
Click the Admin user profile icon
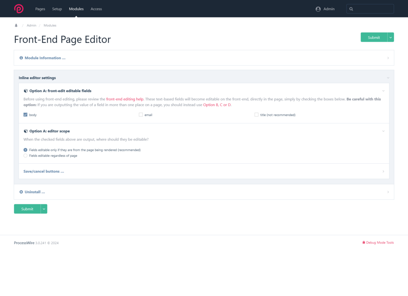pyautogui.click(x=318, y=9)
